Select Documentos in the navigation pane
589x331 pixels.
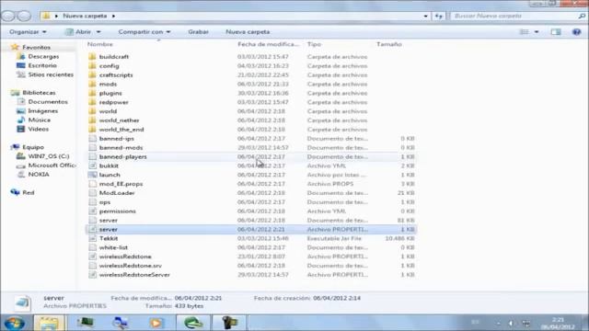coord(48,102)
